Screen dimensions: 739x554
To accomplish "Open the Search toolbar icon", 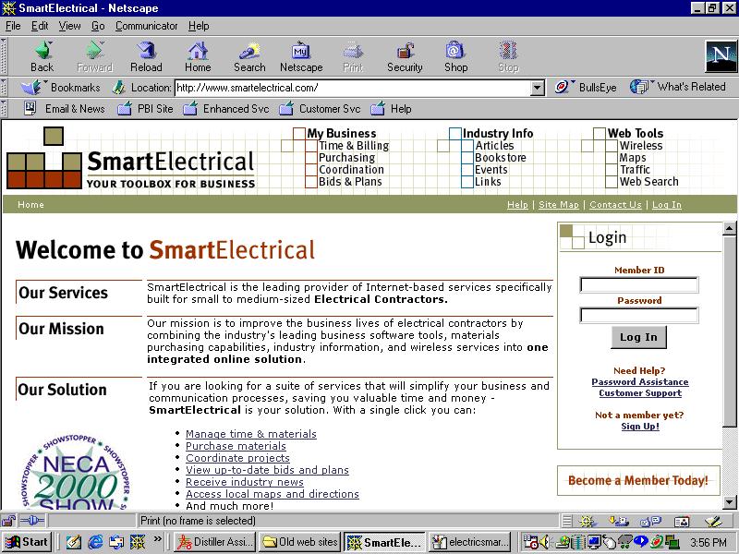I will [249, 50].
